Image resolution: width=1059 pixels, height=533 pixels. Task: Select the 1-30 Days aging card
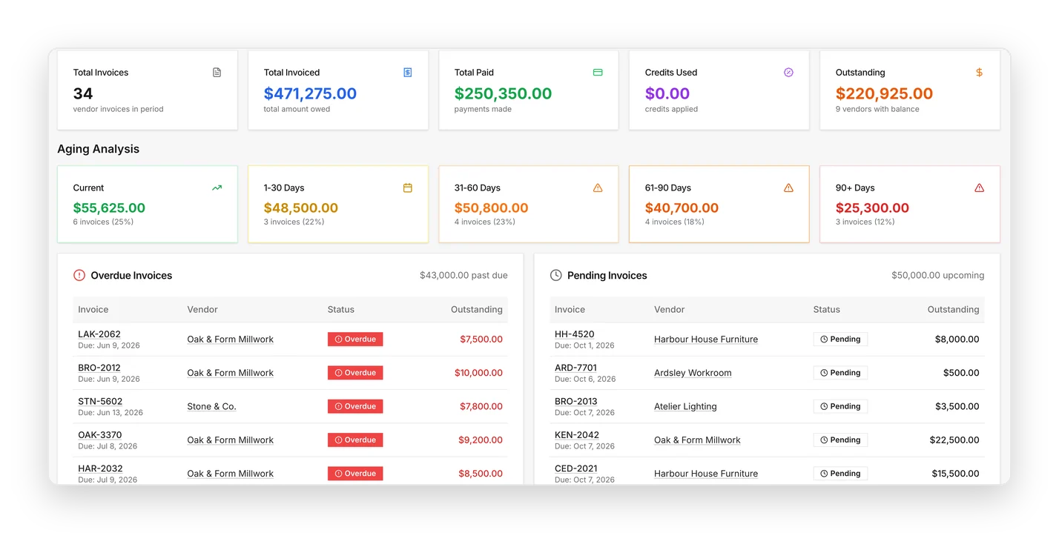coord(338,204)
